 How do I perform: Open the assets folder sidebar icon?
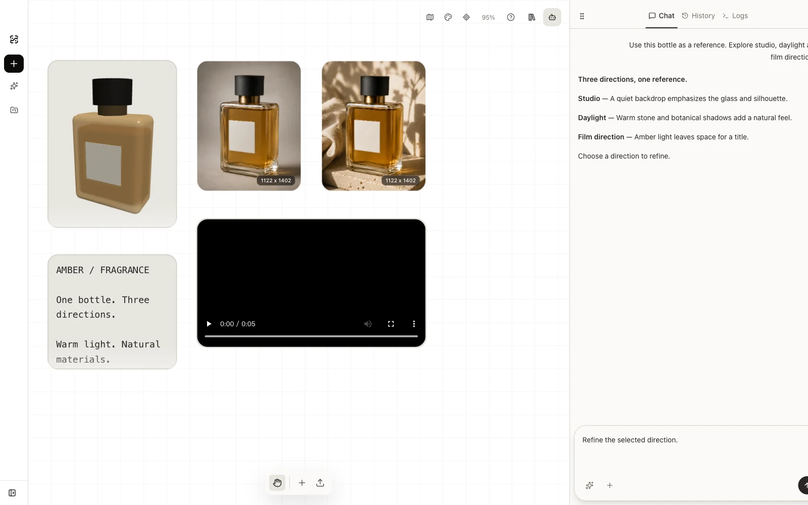14,110
